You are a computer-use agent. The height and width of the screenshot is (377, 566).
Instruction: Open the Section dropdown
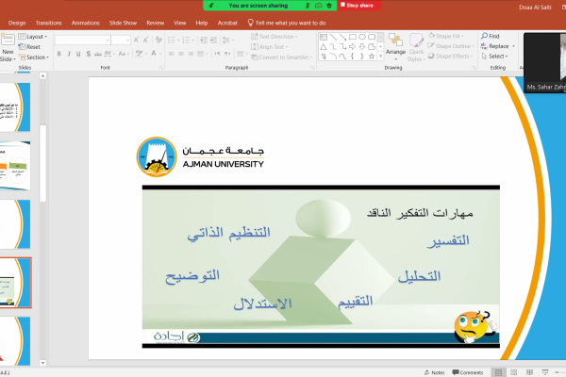click(34, 57)
